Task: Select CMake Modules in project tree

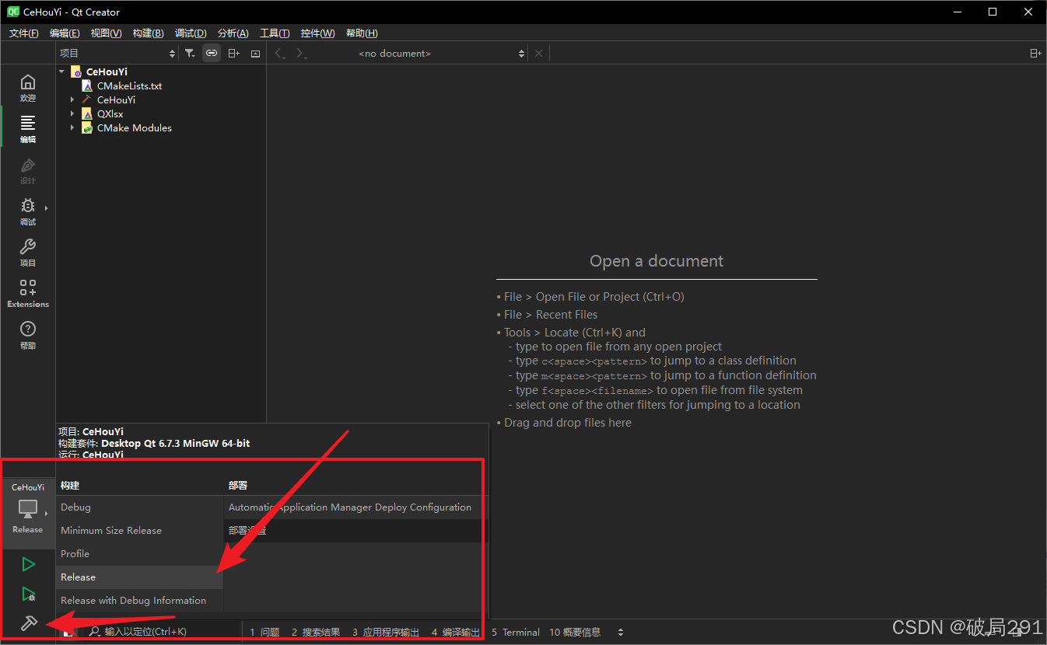Action: click(134, 127)
